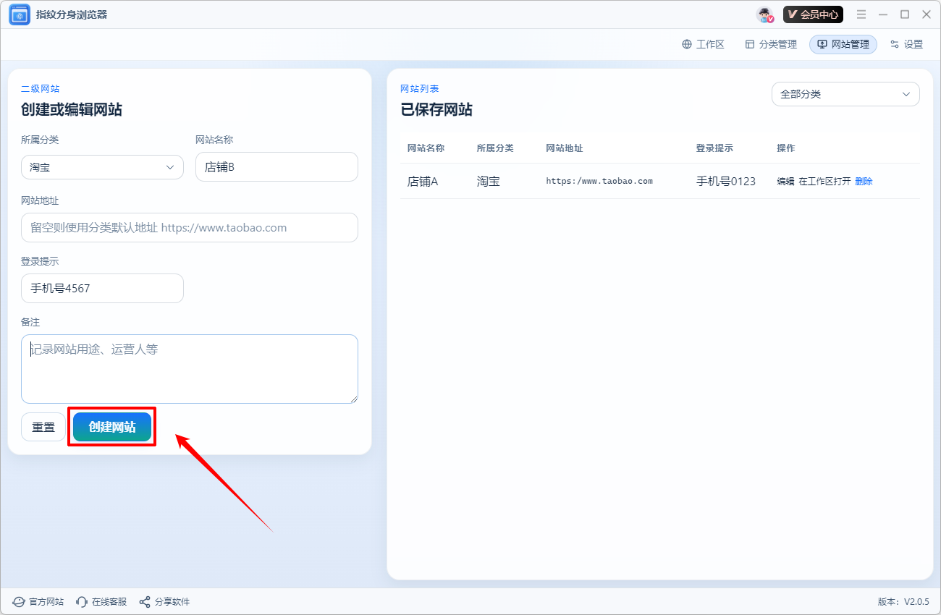
Task: Switch to the 工作区 tab
Action: pyautogui.click(x=703, y=44)
